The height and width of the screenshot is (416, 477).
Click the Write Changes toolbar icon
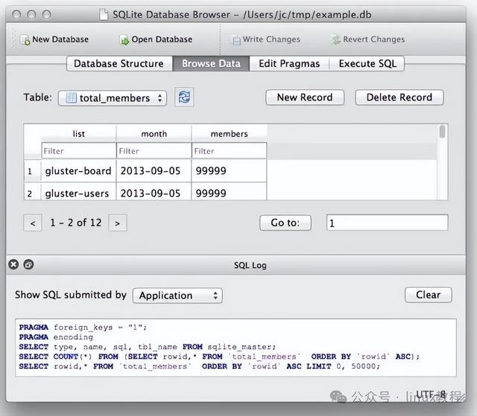(236, 39)
